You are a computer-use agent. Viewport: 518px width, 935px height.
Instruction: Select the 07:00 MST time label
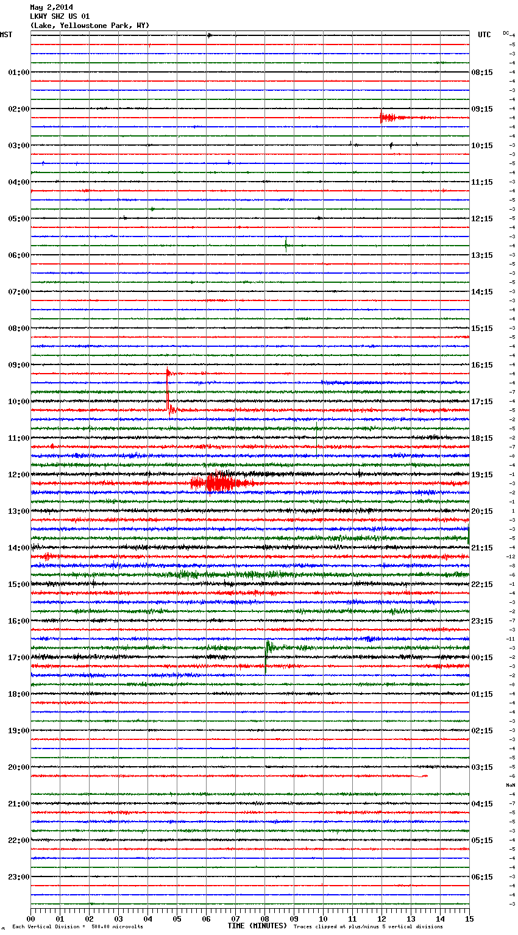(x=19, y=292)
